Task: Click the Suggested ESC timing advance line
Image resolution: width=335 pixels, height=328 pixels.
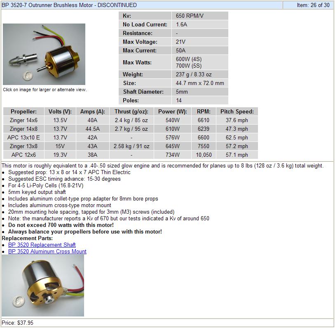Action: 64,179
